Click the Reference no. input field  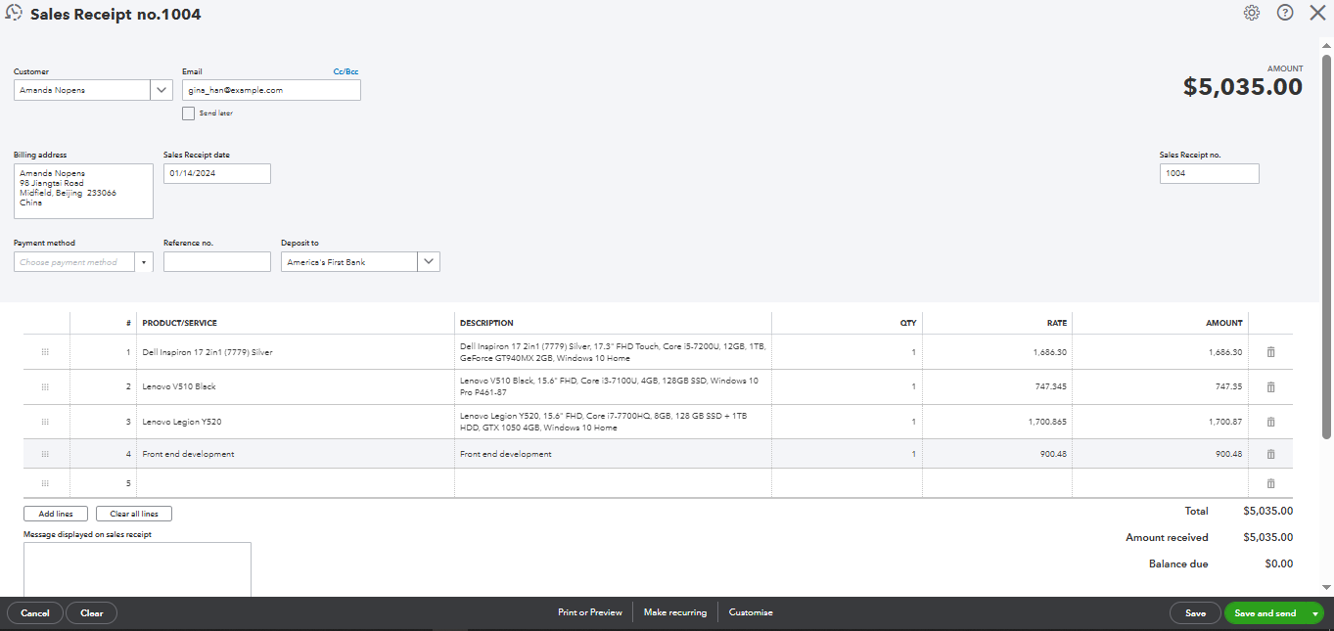(x=216, y=262)
